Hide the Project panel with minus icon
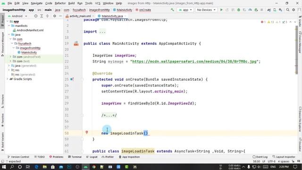Screen dimensions: 302x170 (x=60, y=16)
